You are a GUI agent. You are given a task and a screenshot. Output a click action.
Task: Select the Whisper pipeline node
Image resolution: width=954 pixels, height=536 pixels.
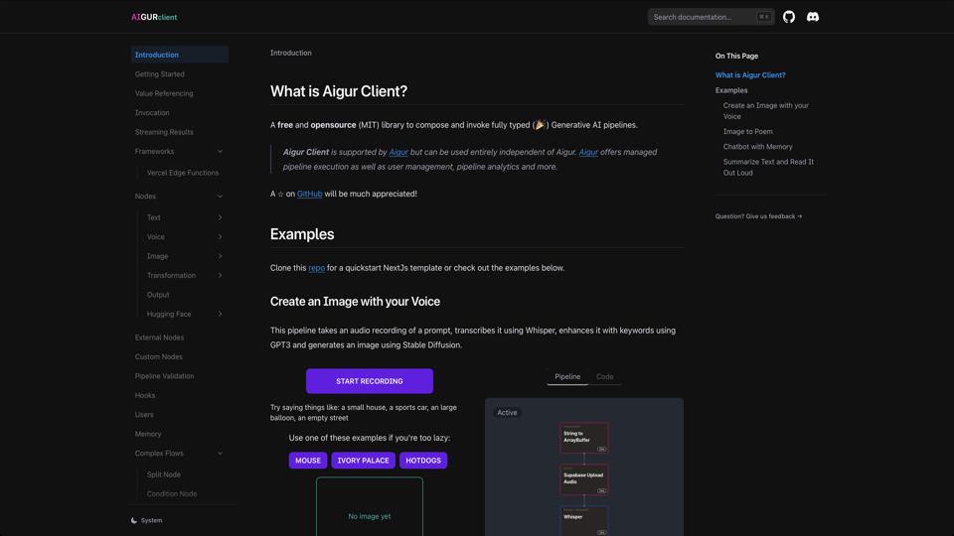tap(583, 519)
